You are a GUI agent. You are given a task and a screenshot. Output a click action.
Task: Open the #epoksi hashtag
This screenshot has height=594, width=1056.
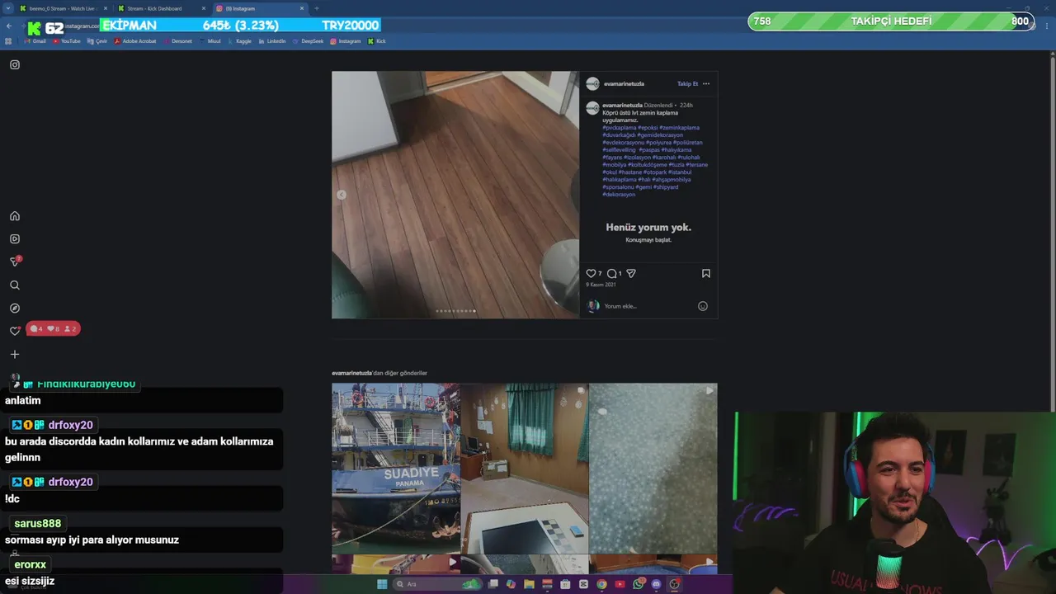pos(648,128)
